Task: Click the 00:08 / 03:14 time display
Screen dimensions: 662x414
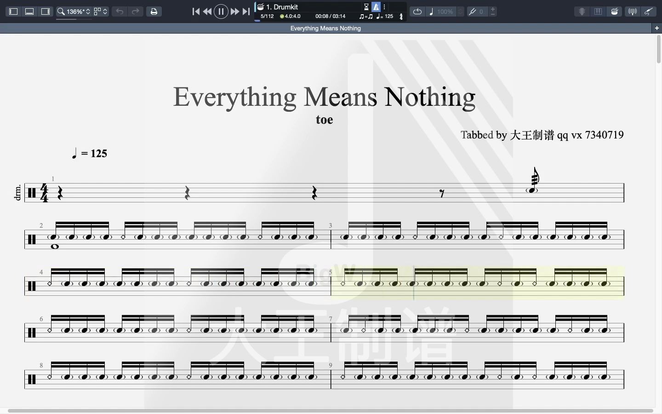Action: (330, 17)
